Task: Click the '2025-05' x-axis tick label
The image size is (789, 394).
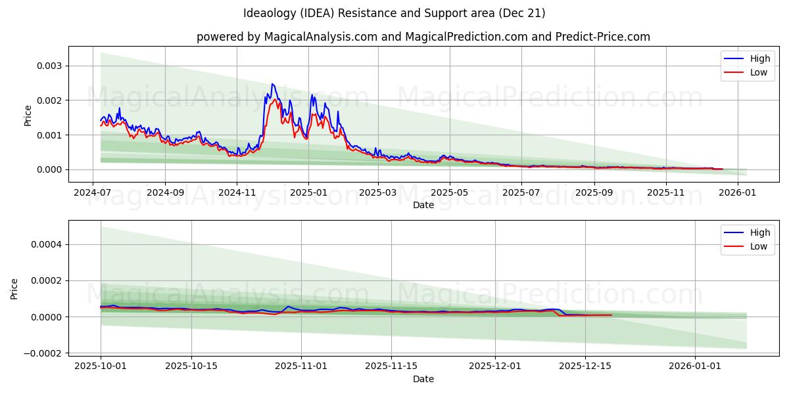Action: coord(450,192)
